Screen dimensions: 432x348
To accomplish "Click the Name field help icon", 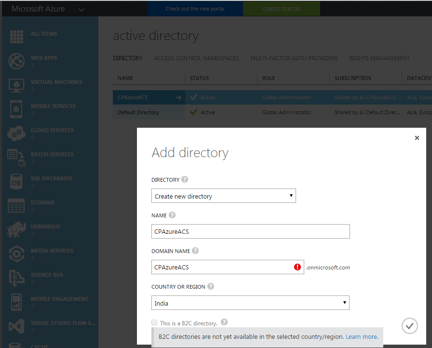I will (172, 215).
